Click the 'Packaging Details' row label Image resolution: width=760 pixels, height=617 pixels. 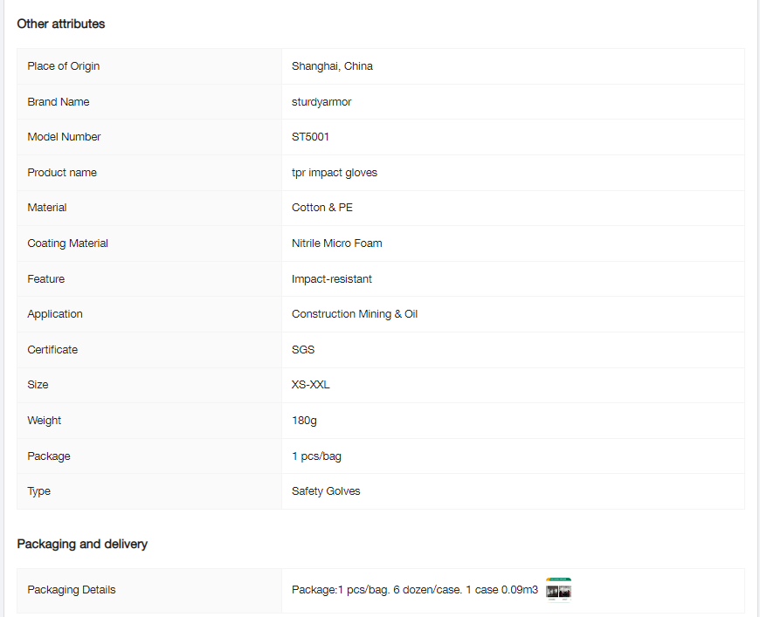[x=72, y=590]
